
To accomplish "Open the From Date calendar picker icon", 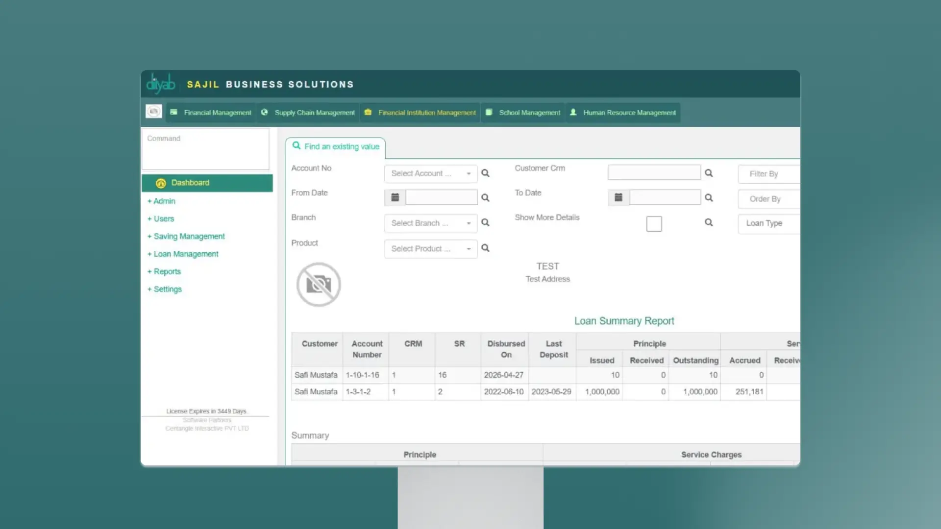I will (395, 197).
